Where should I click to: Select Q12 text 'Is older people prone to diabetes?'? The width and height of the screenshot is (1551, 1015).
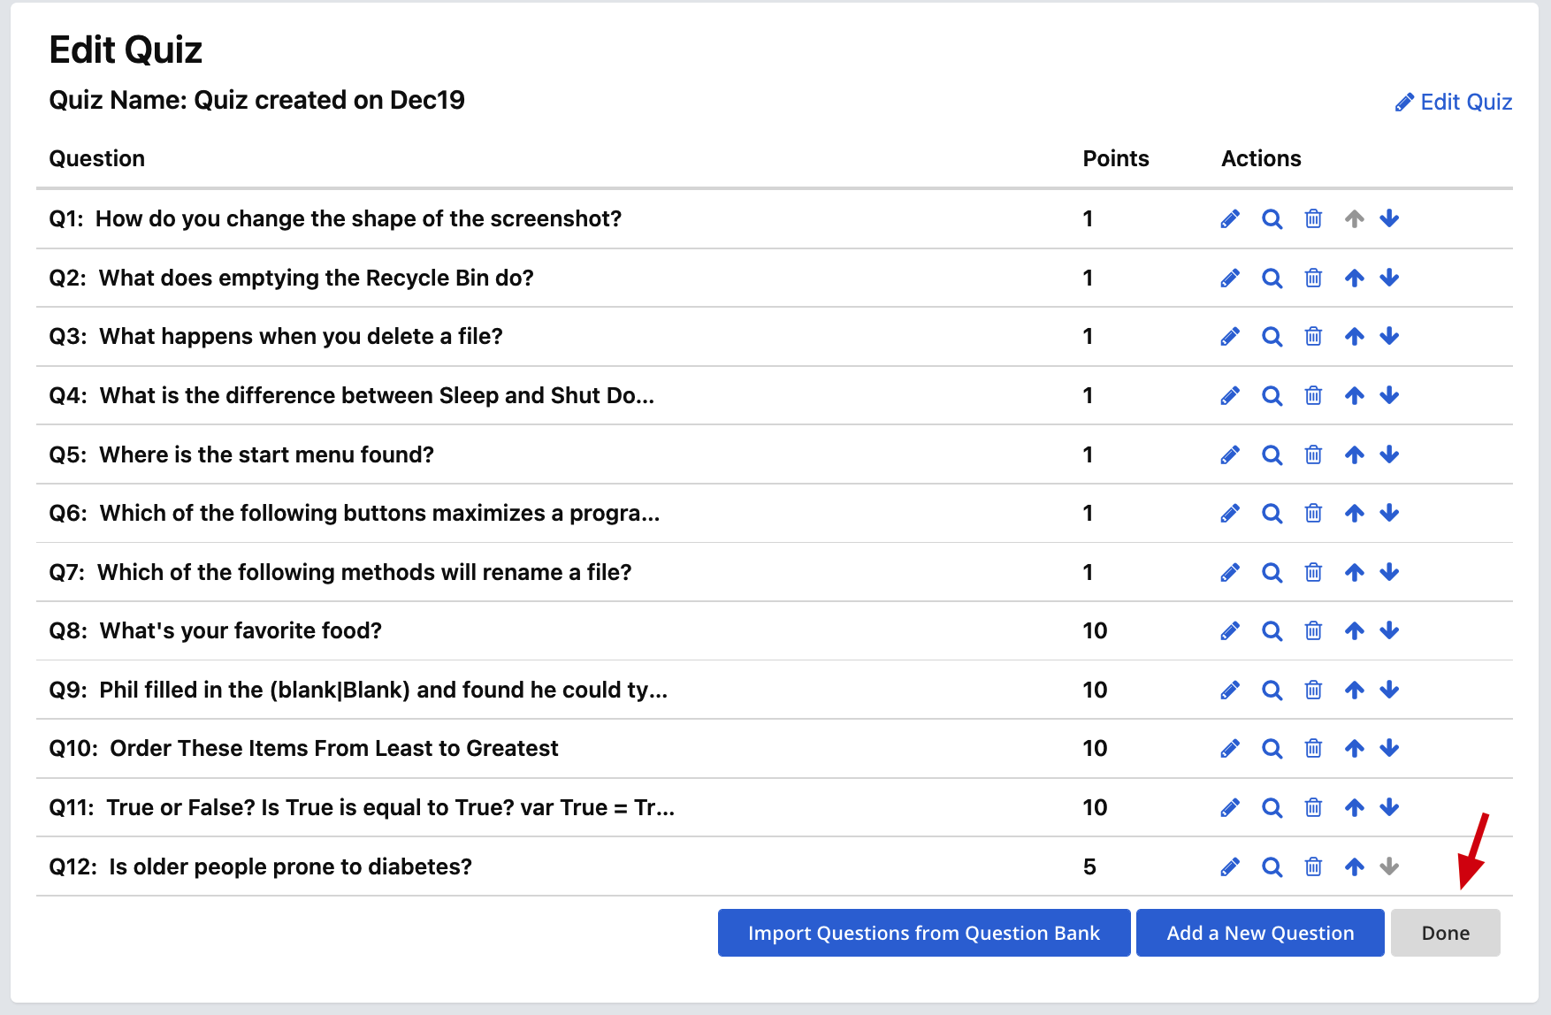click(x=290, y=866)
